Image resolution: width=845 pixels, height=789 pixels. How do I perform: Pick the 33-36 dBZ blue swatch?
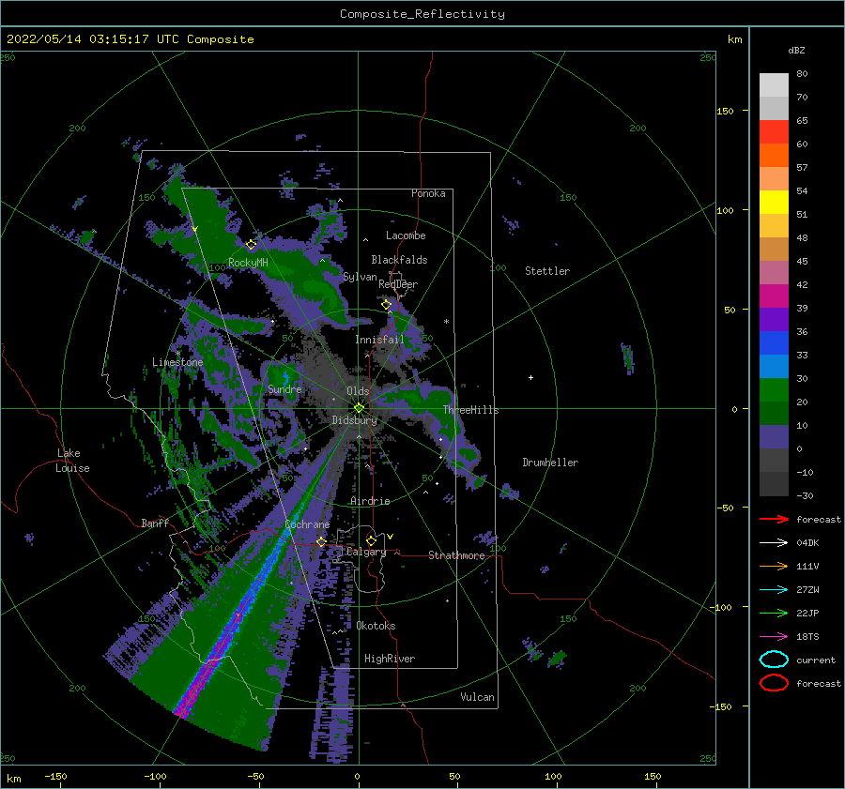[774, 342]
